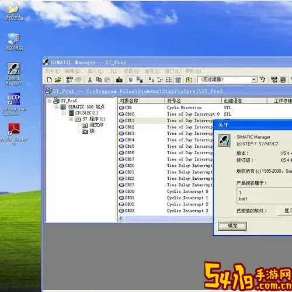
Task: Click the S7 Memory Card toolbar icon
Action: coord(78,79)
